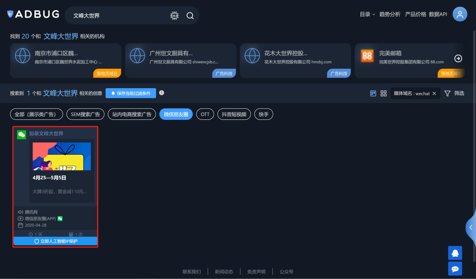Click small WeChat icon beside 微信朋友圈(APP)
Image resolution: width=476 pixels, height=279 pixels.
tap(60, 219)
